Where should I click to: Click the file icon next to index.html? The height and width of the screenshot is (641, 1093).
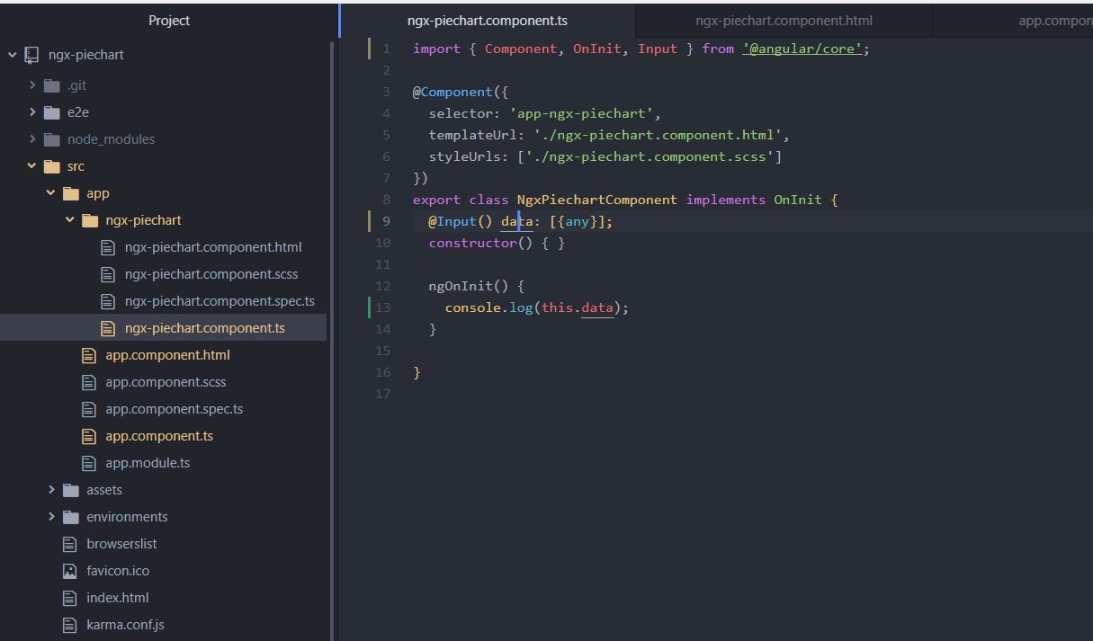point(69,597)
